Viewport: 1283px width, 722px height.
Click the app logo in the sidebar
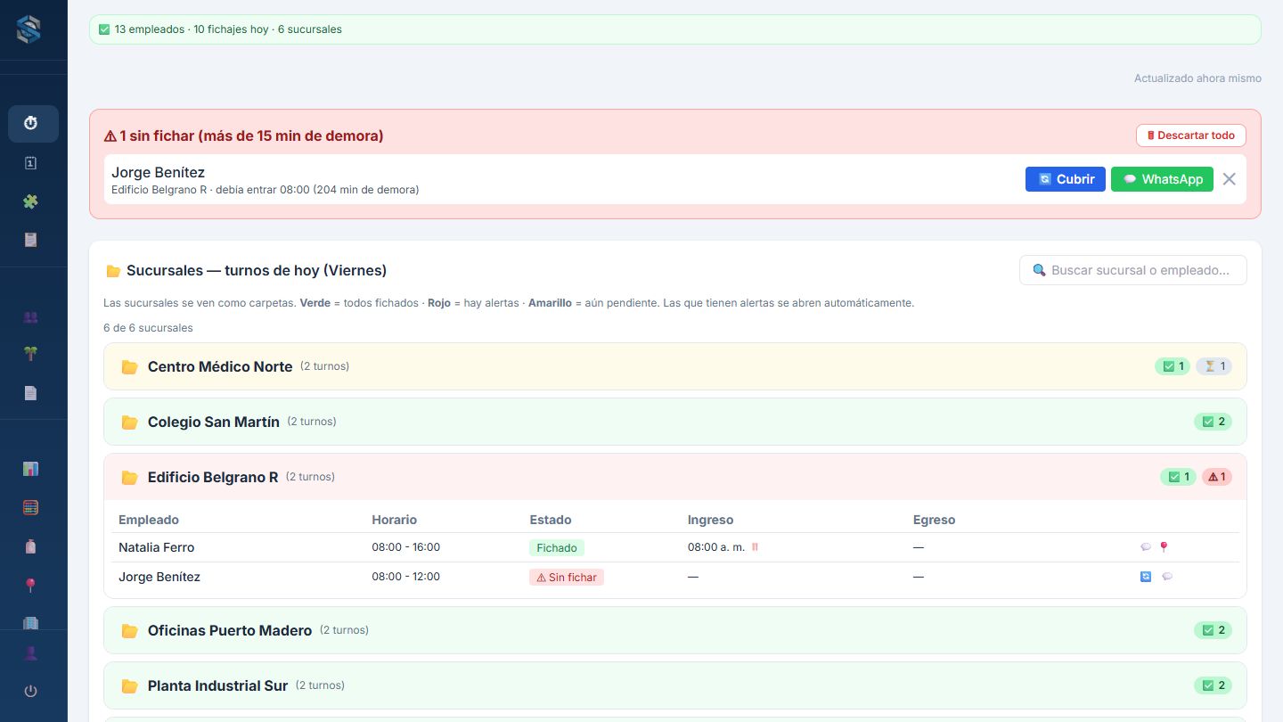(29, 29)
